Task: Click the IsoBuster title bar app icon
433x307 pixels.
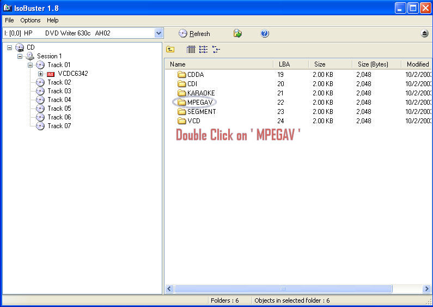Action: point(8,8)
